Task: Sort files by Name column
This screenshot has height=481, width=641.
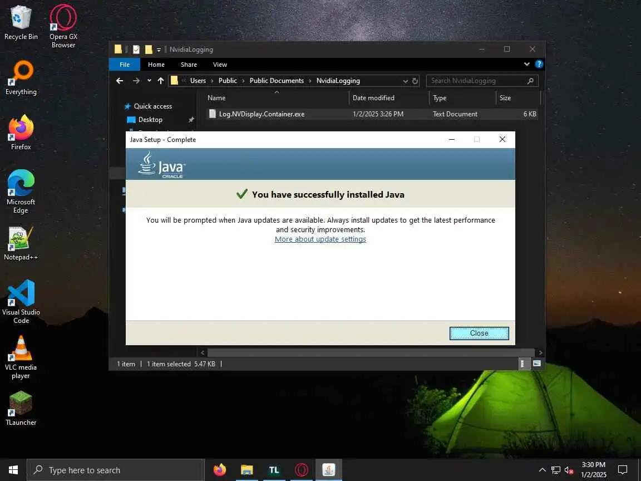Action: [277, 98]
